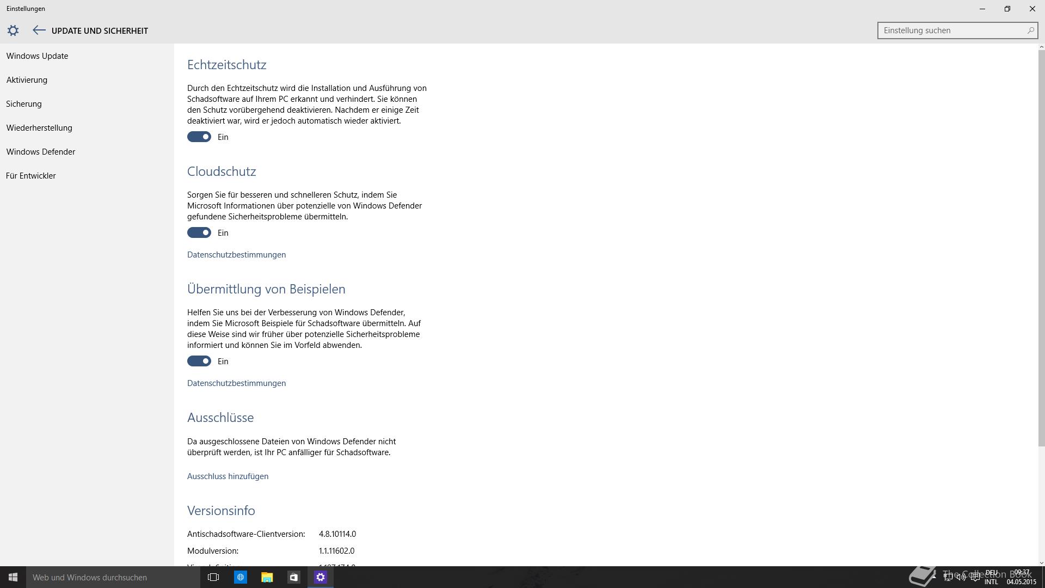1045x588 pixels.
Task: Launch the browser globe icon on taskbar
Action: pyautogui.click(x=240, y=577)
